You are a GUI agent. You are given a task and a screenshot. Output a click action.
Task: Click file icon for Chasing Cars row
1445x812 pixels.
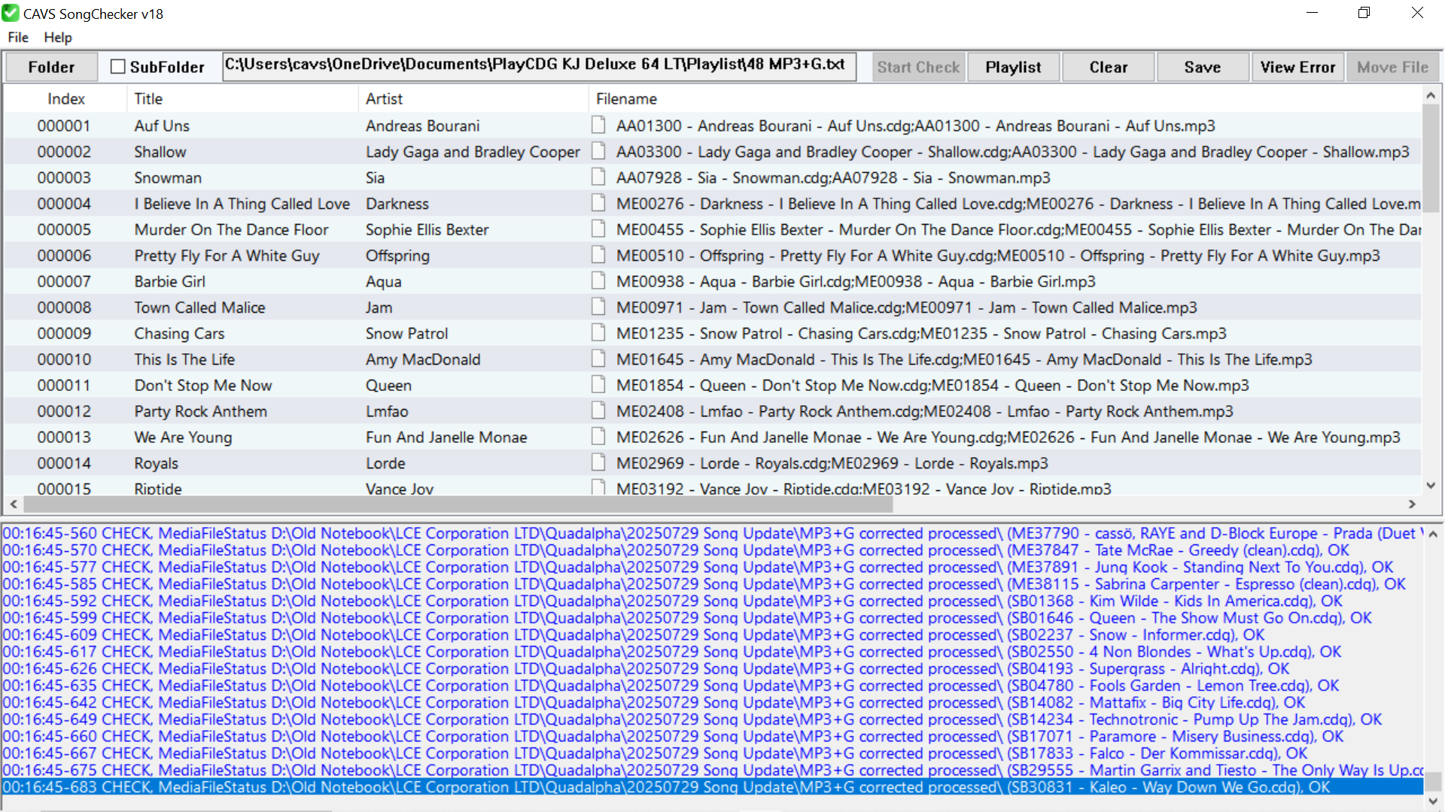[598, 333]
